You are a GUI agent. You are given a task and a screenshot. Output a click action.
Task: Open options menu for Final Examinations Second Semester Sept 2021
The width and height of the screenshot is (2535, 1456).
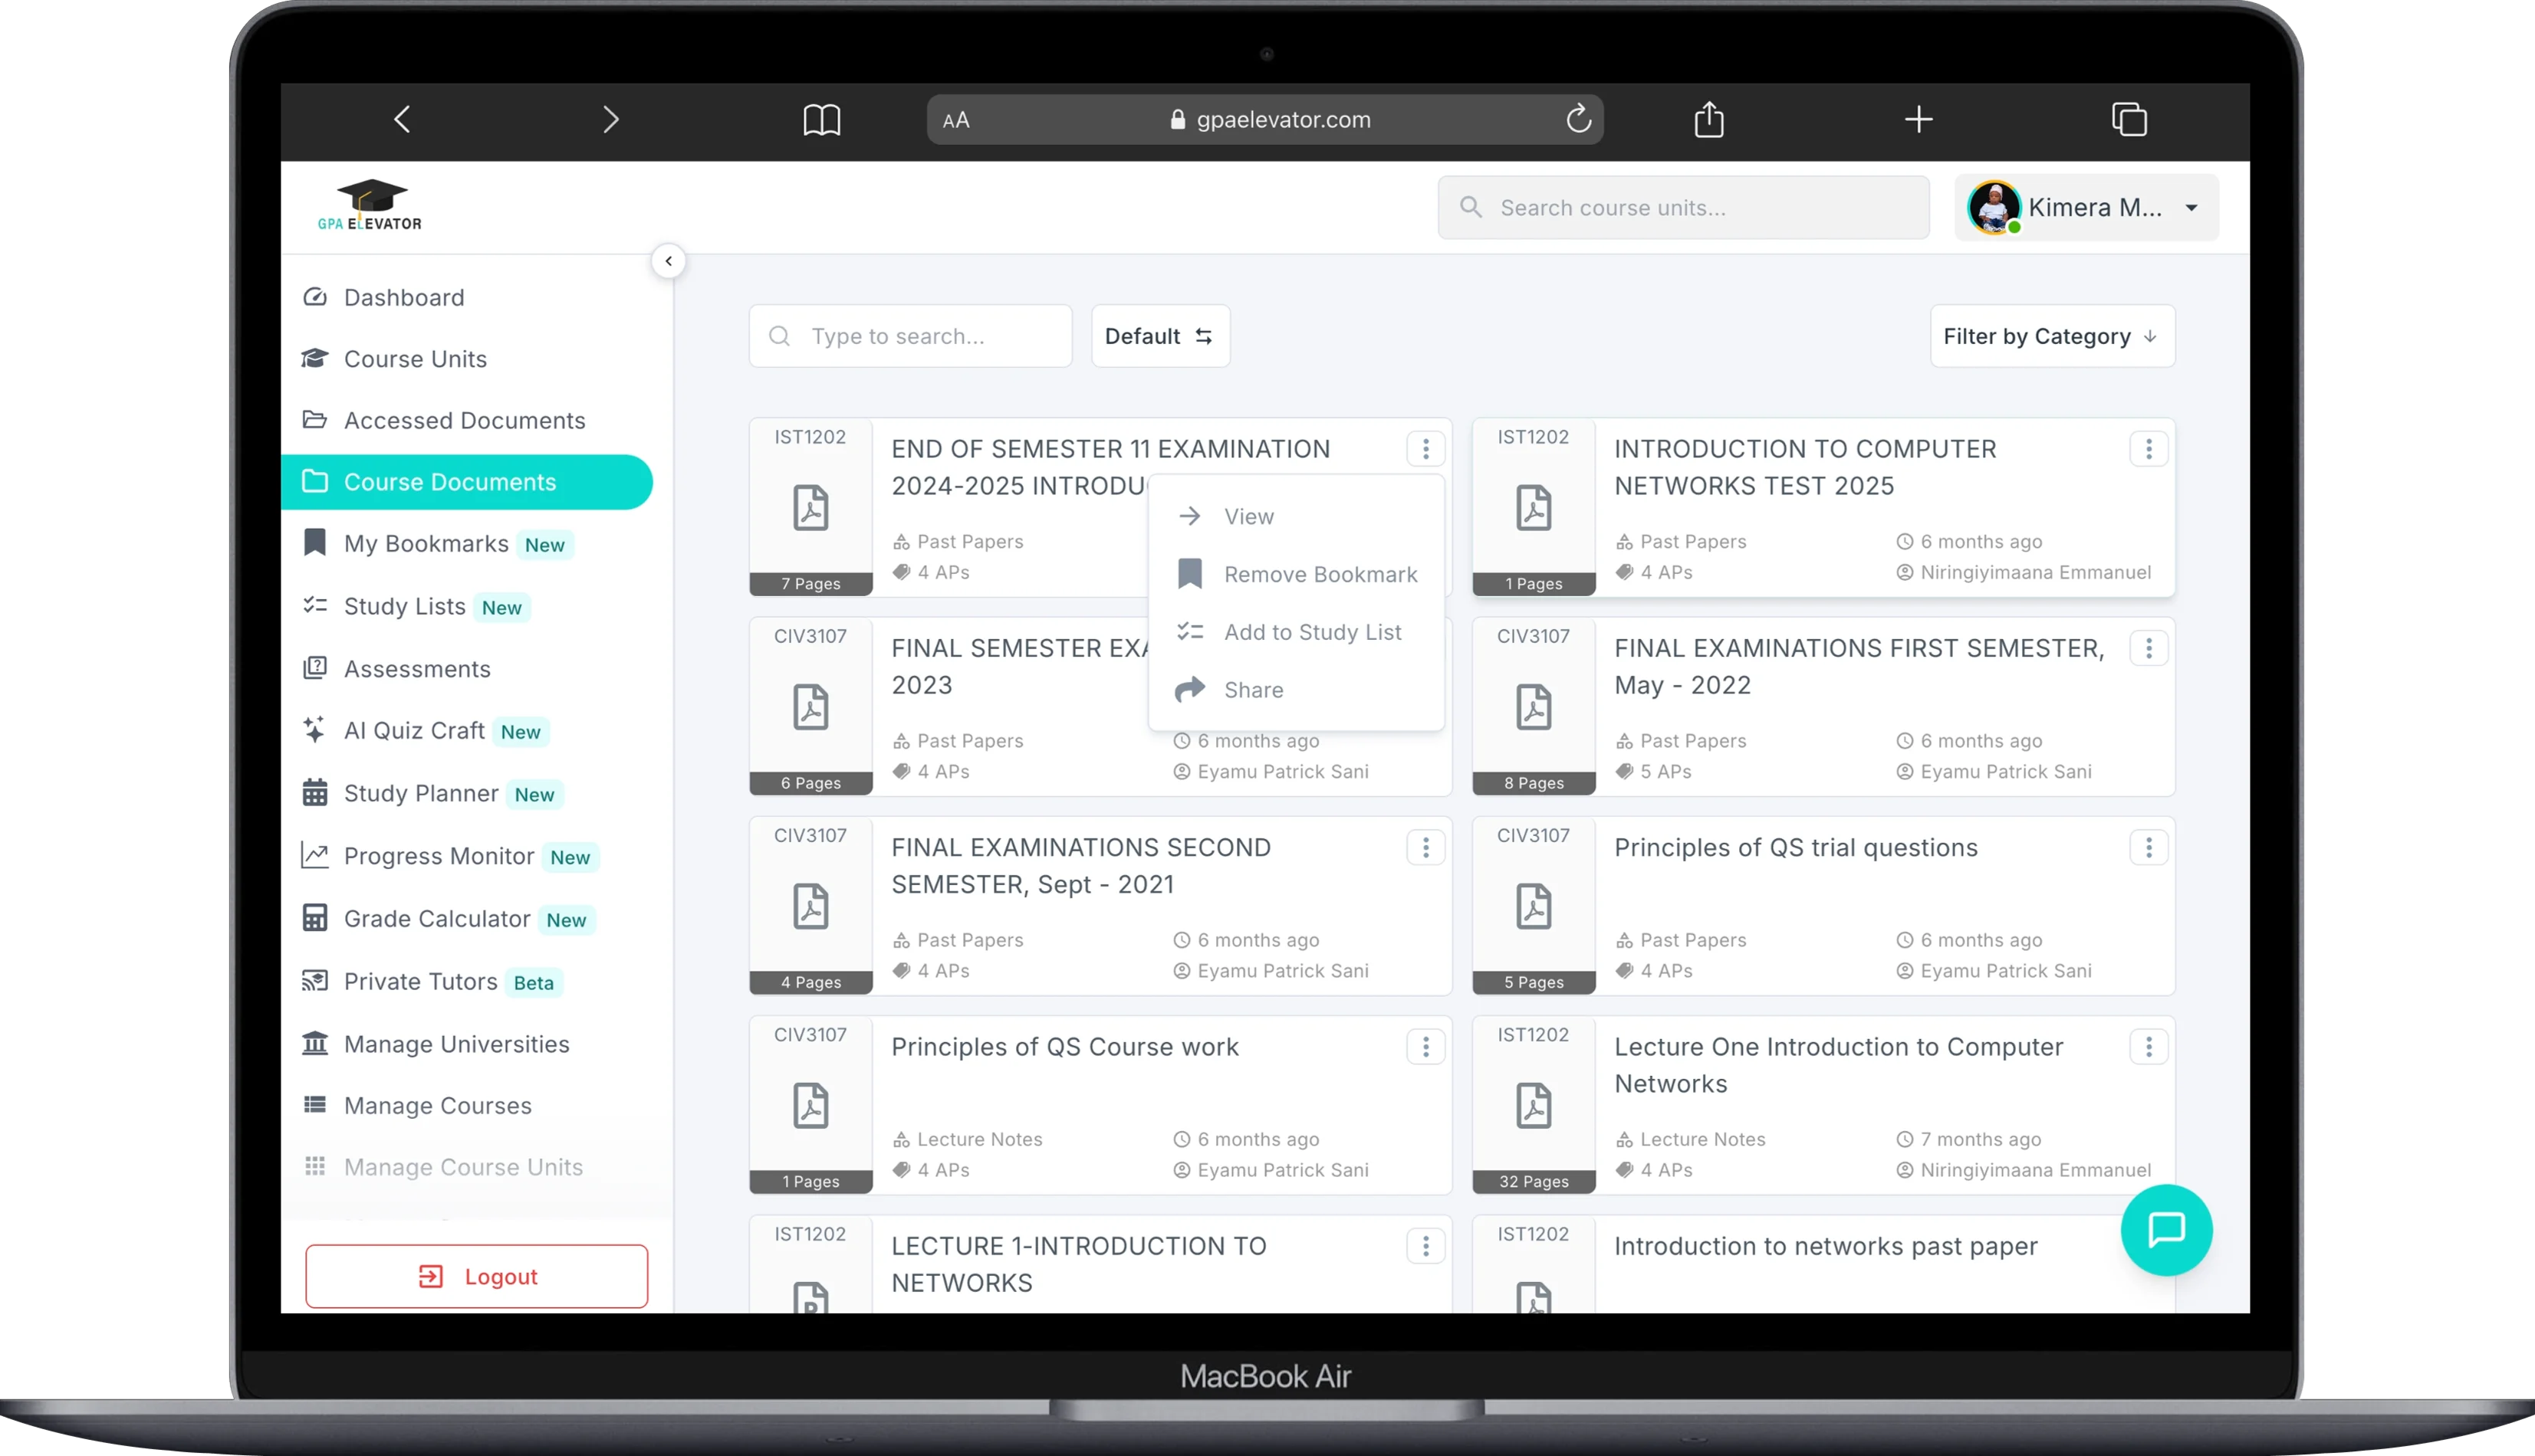(1425, 848)
